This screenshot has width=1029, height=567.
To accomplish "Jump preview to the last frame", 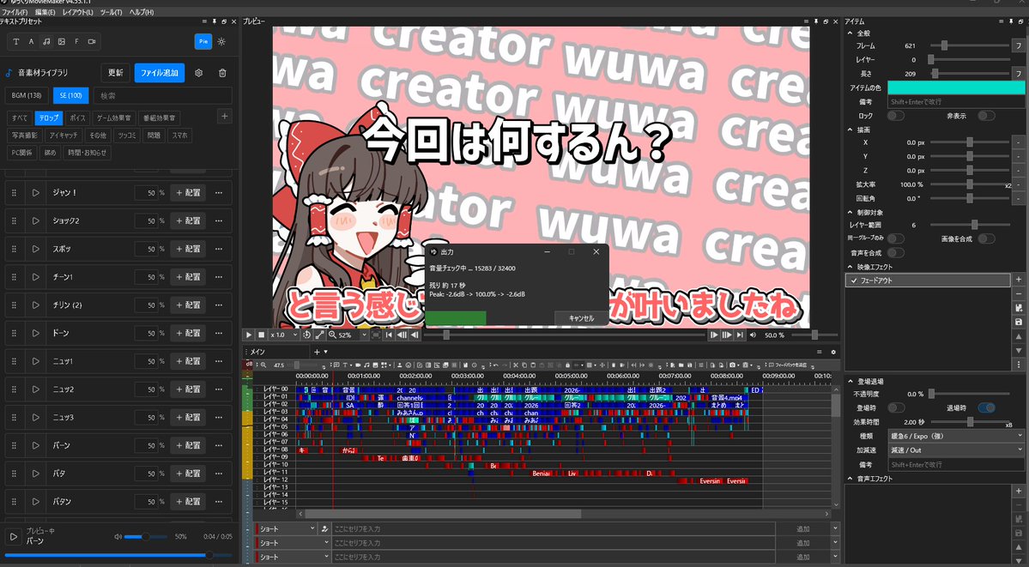I will click(740, 335).
